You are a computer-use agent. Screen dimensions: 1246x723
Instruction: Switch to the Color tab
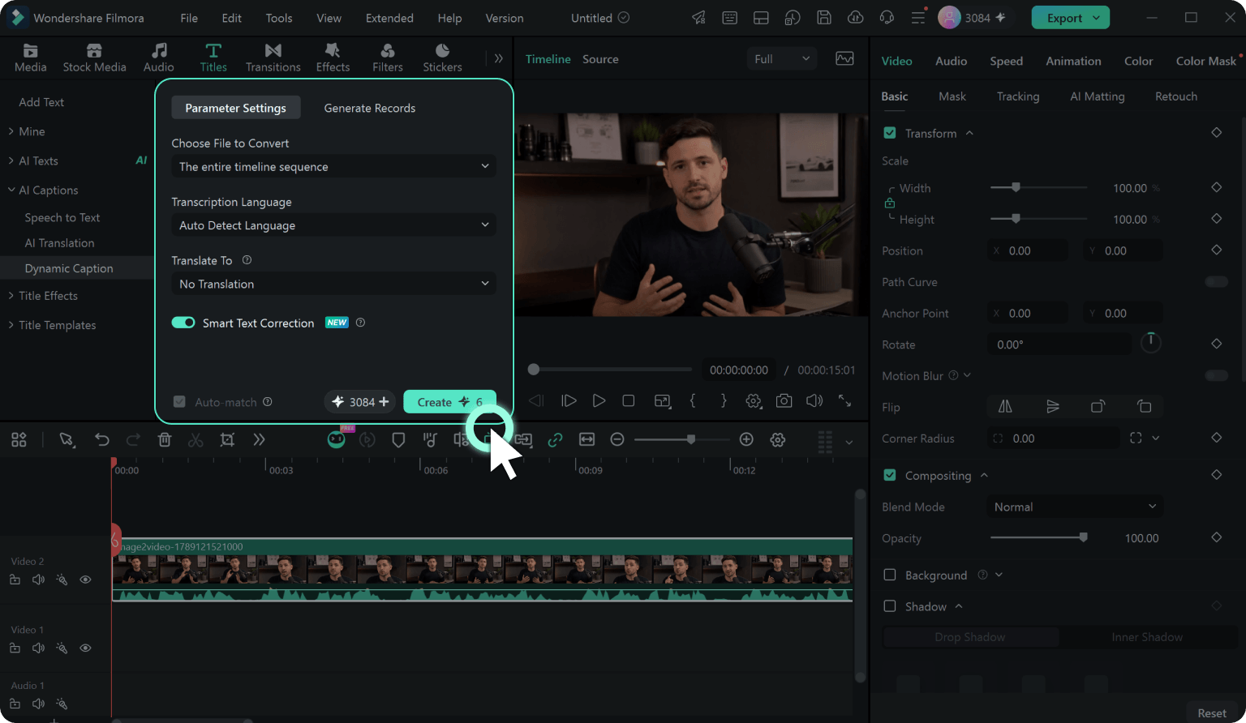[1138, 61]
